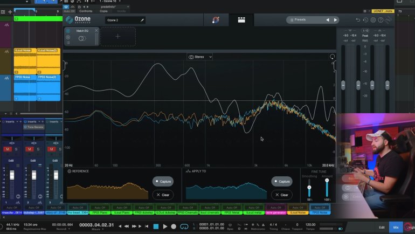This screenshot has width=415, height=234.
Task: Expand the Stereo channel mode dropdown
Action: point(200,57)
